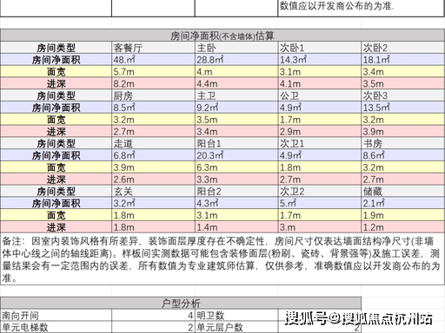Screen dimensions: 445x333
Task: Click the 公卫 header cell
Action: (x=320, y=95)
